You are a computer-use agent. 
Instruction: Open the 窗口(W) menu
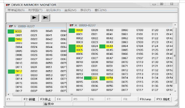pyautogui.click(x=101, y=10)
